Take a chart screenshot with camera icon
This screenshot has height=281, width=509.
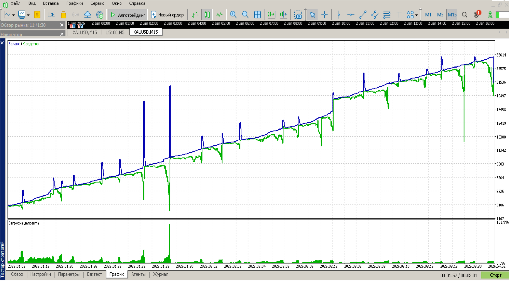(298, 15)
